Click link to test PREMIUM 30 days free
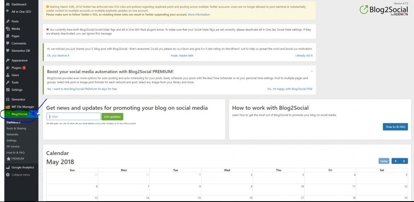Viewport: 414px width, 202px height. tap(82, 89)
